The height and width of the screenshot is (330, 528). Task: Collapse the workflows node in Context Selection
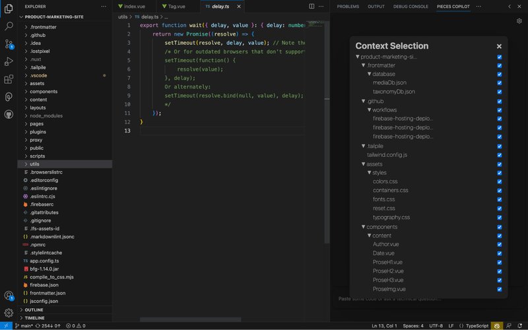click(370, 110)
